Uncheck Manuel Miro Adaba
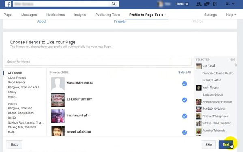The width and height of the screenshot is (243, 152). point(184,84)
